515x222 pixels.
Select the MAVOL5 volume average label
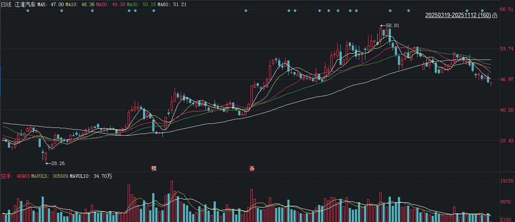[48, 176]
